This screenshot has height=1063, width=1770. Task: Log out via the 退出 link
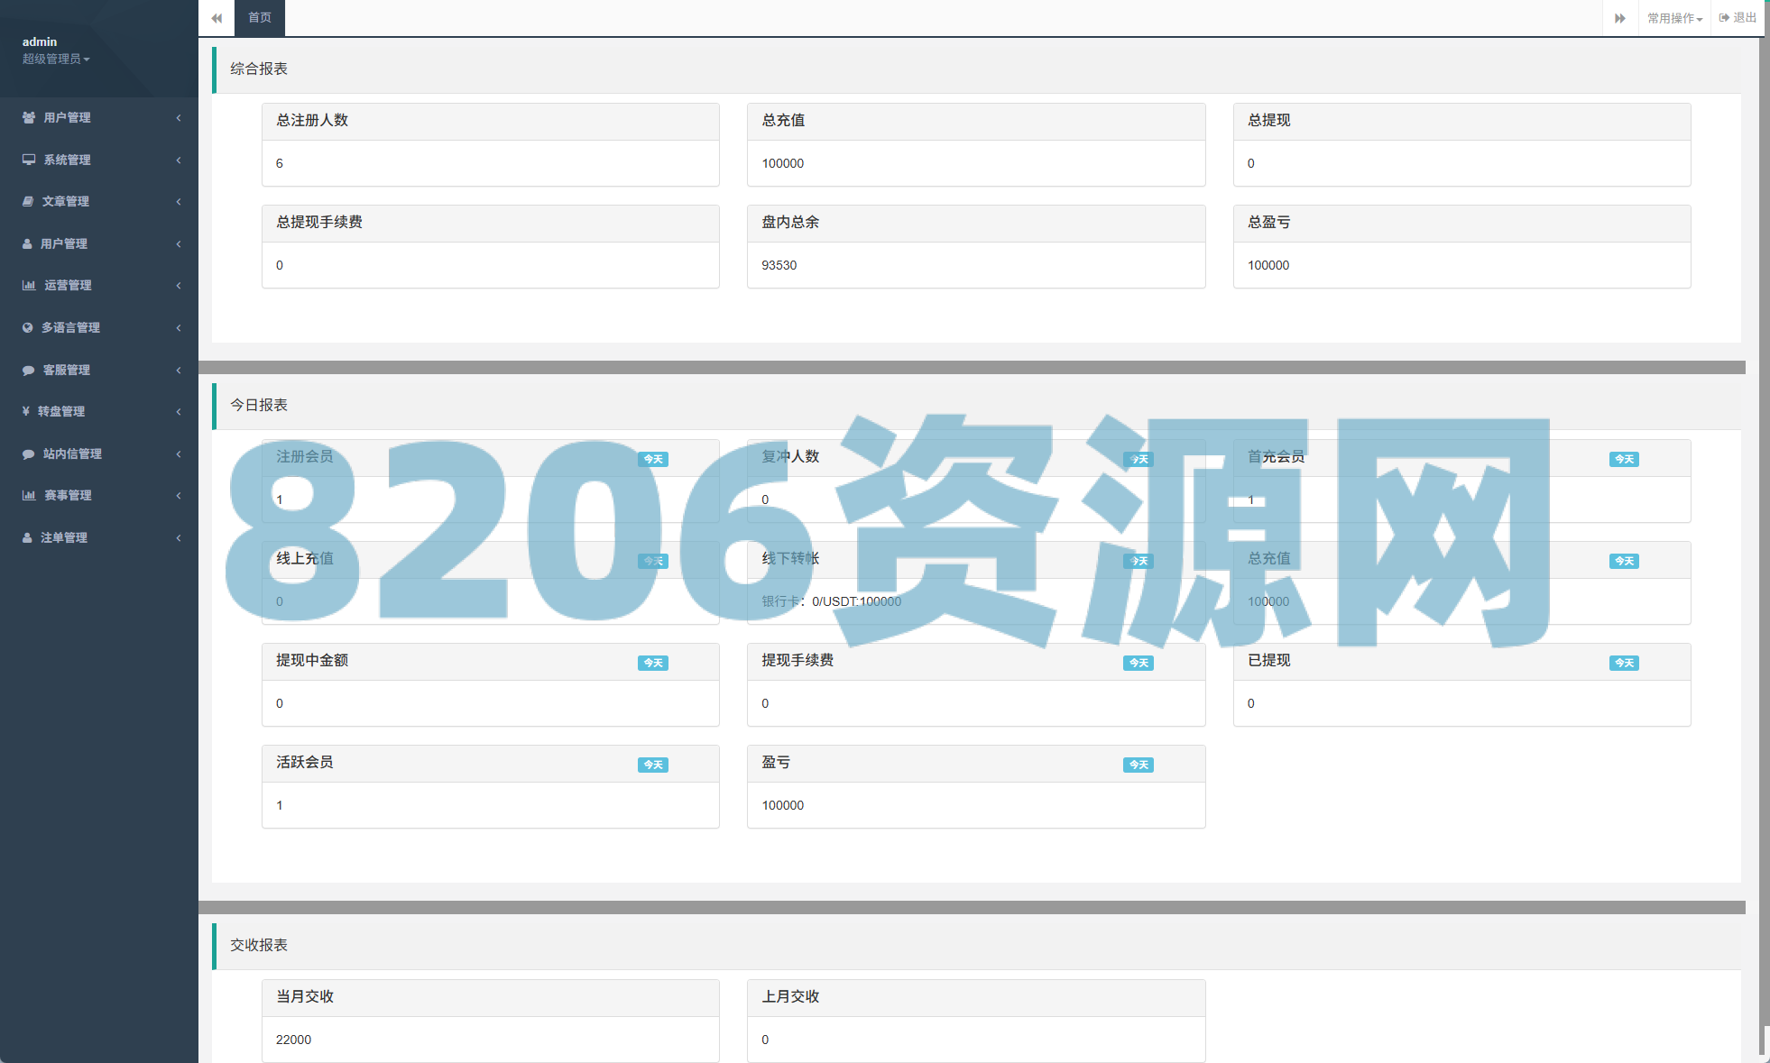1738,18
